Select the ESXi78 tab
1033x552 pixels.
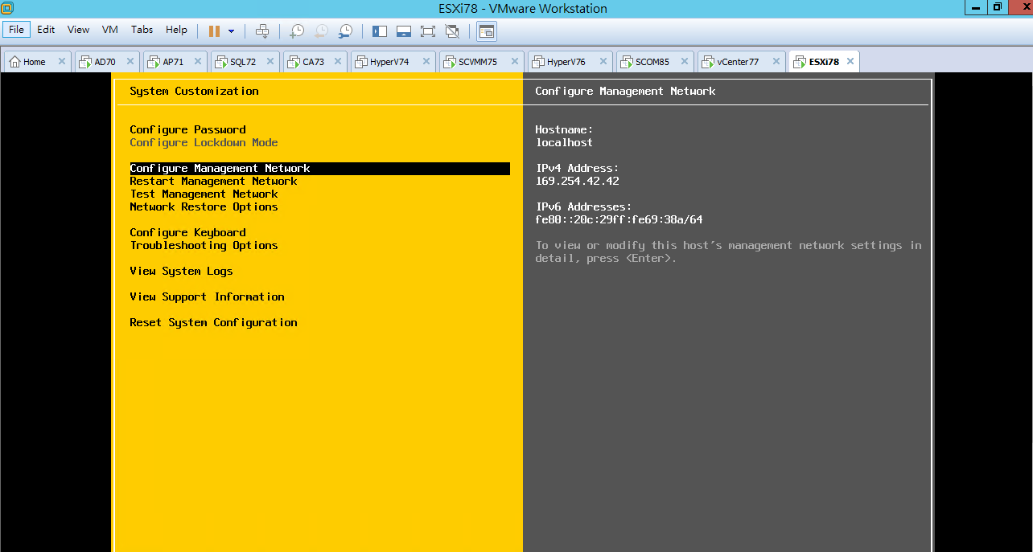[824, 62]
